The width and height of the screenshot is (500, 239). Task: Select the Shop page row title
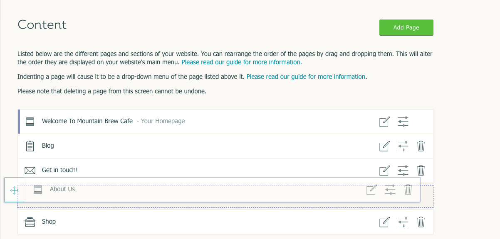tap(49, 222)
